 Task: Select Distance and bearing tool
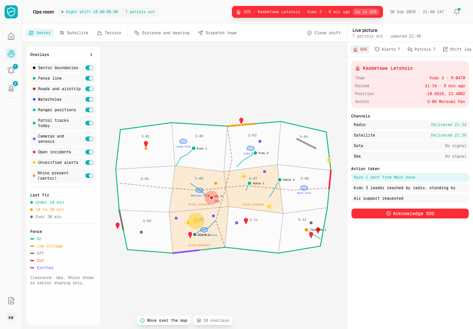162,33
